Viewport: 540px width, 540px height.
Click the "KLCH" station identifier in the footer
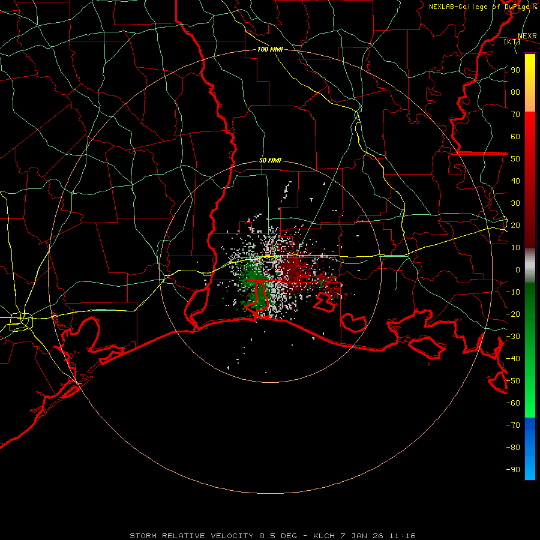pos(324,536)
